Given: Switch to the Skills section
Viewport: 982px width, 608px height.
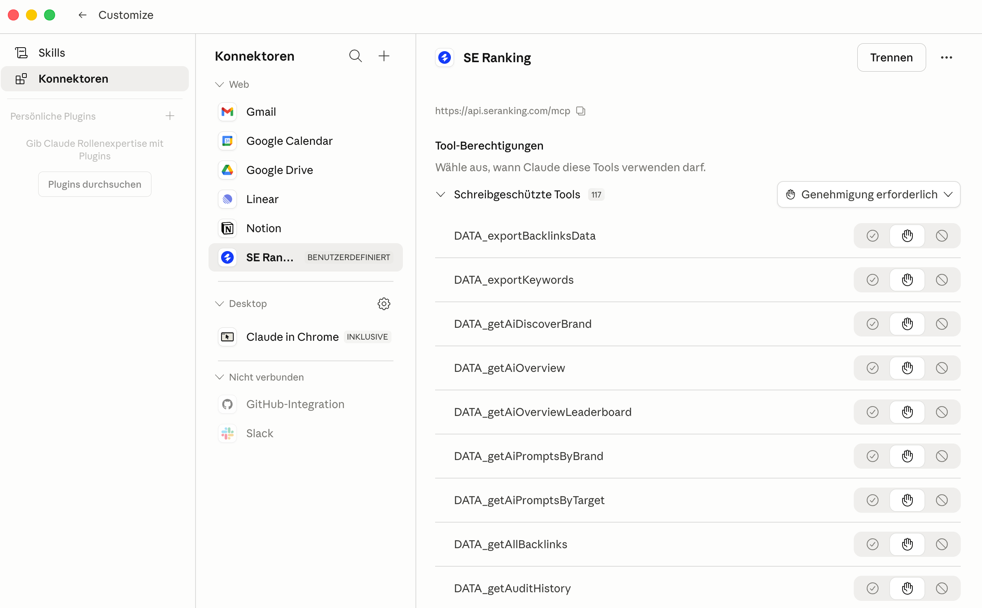Looking at the screenshot, I should pyautogui.click(x=52, y=53).
